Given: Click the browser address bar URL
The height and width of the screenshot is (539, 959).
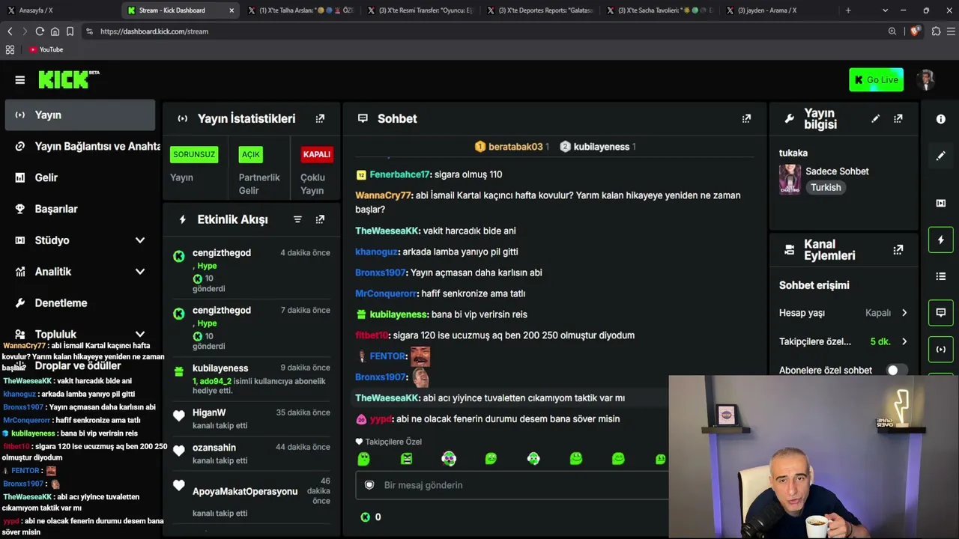Looking at the screenshot, I should point(154,31).
